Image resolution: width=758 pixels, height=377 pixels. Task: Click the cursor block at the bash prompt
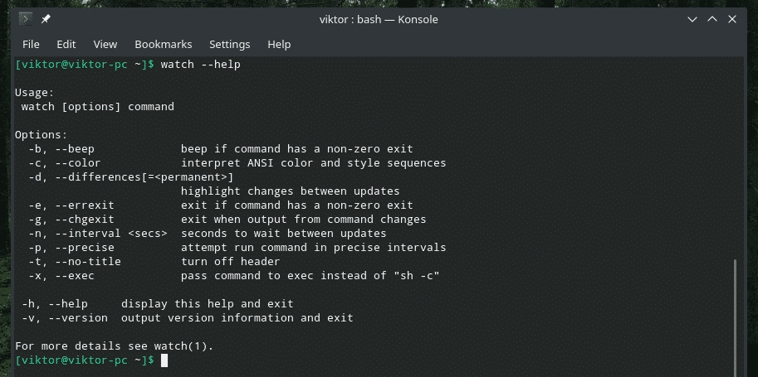[x=164, y=360]
